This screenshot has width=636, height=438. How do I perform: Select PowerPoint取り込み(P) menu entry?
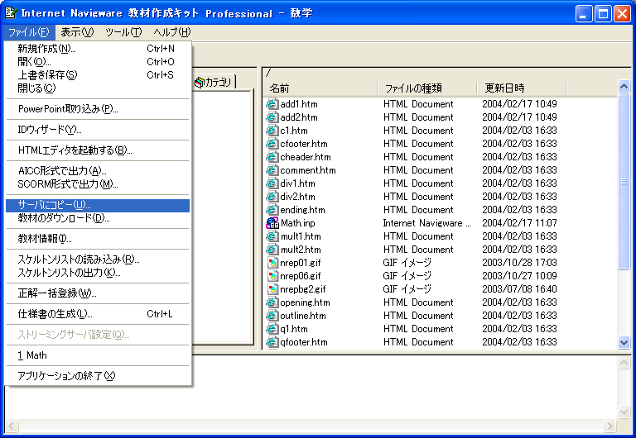(98, 109)
